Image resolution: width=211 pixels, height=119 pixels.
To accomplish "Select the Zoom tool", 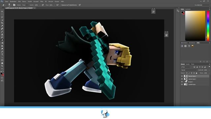I will (2, 66).
